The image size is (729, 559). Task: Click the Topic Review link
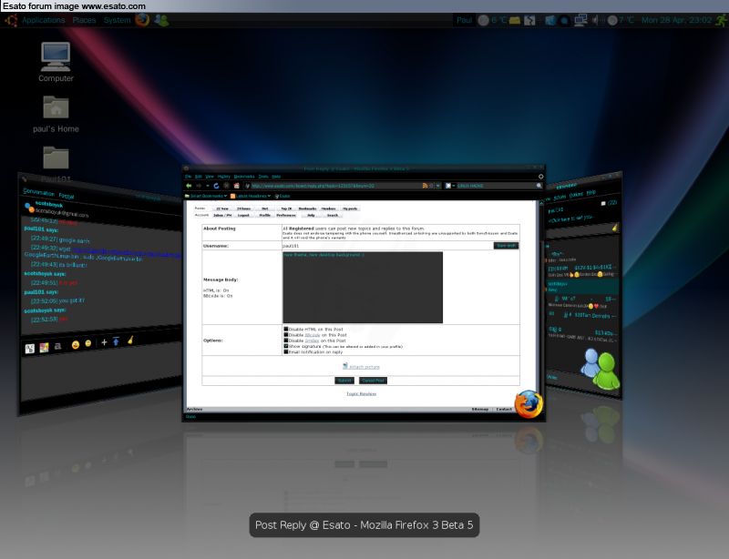361,394
